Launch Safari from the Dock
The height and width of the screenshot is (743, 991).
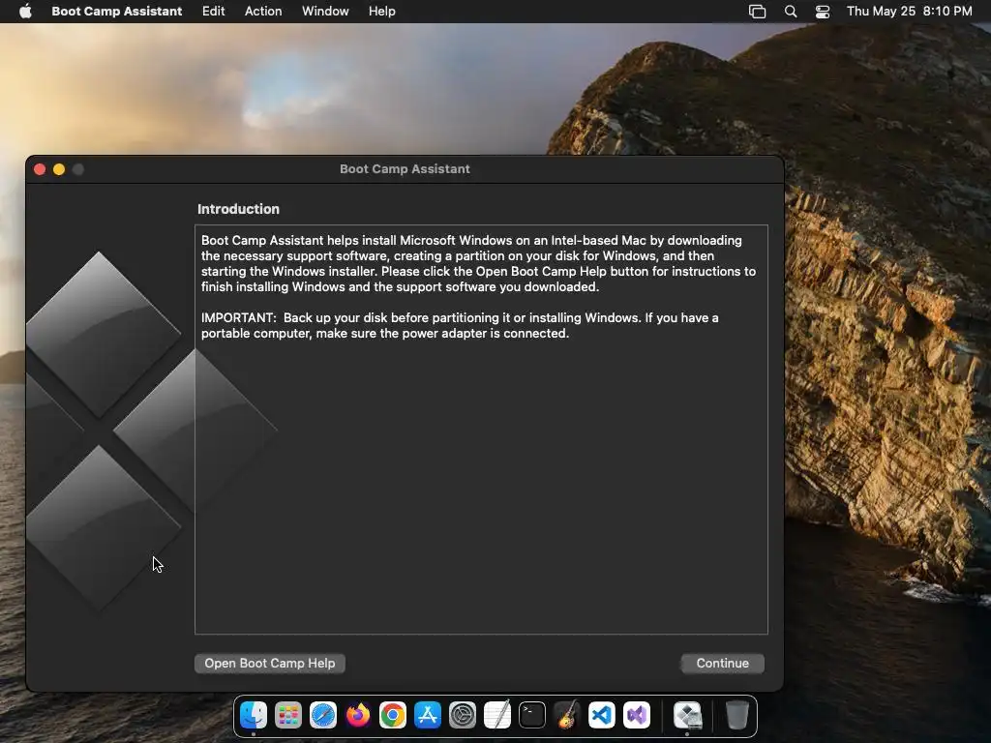[323, 715]
